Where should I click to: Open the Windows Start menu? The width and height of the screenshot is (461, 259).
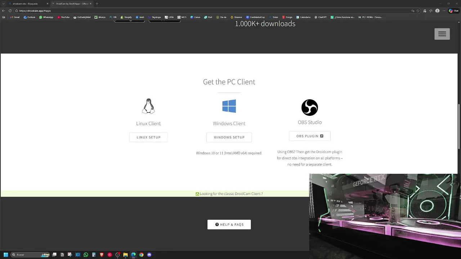[6, 255]
